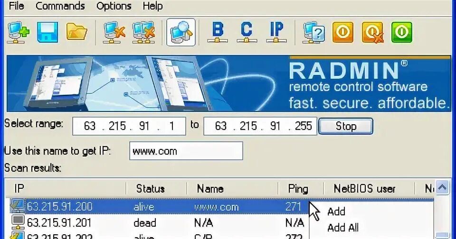Click computer icon of row 63.215.91.200
The width and height of the screenshot is (456, 239).
(x=17, y=206)
